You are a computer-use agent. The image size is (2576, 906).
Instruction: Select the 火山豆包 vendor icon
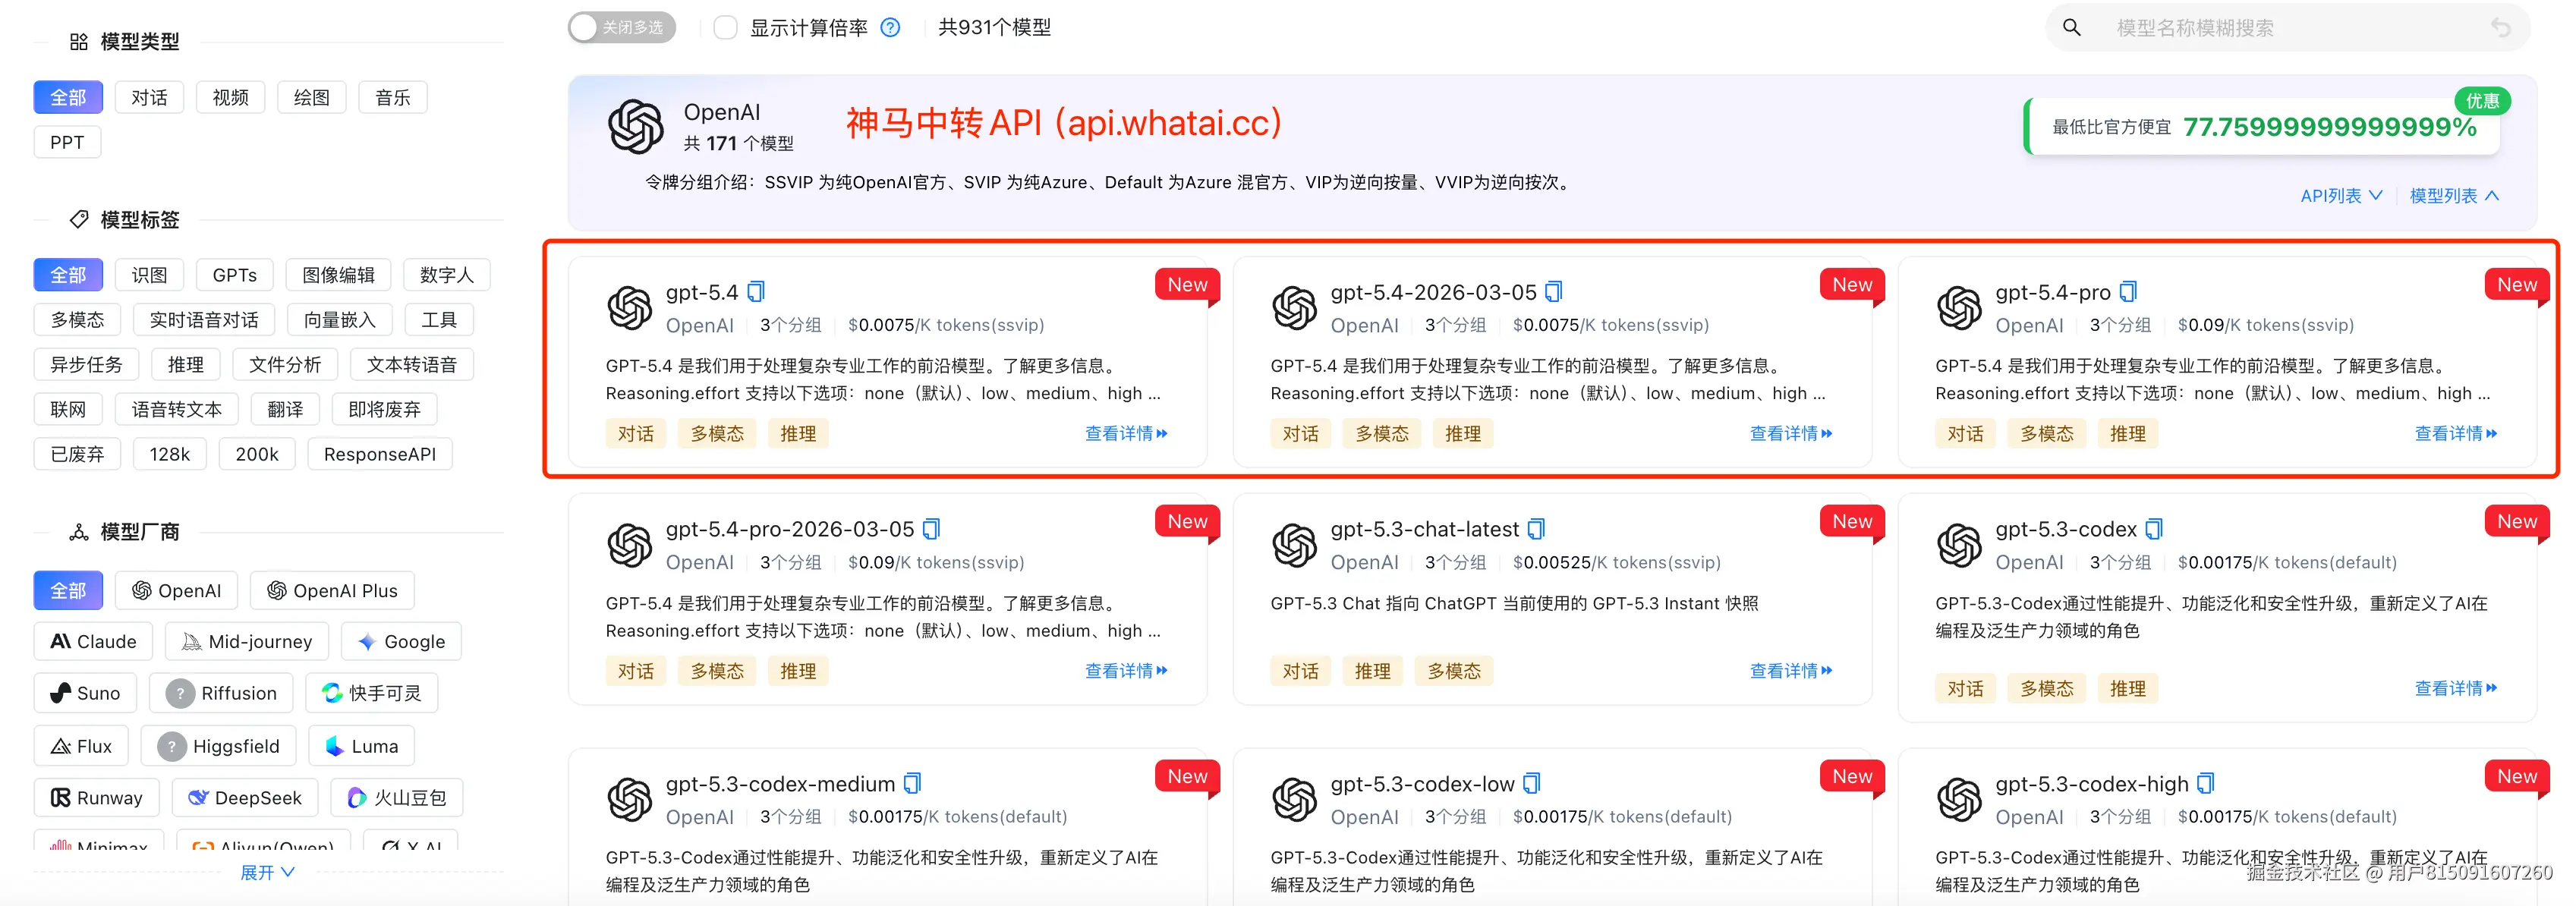coord(358,797)
